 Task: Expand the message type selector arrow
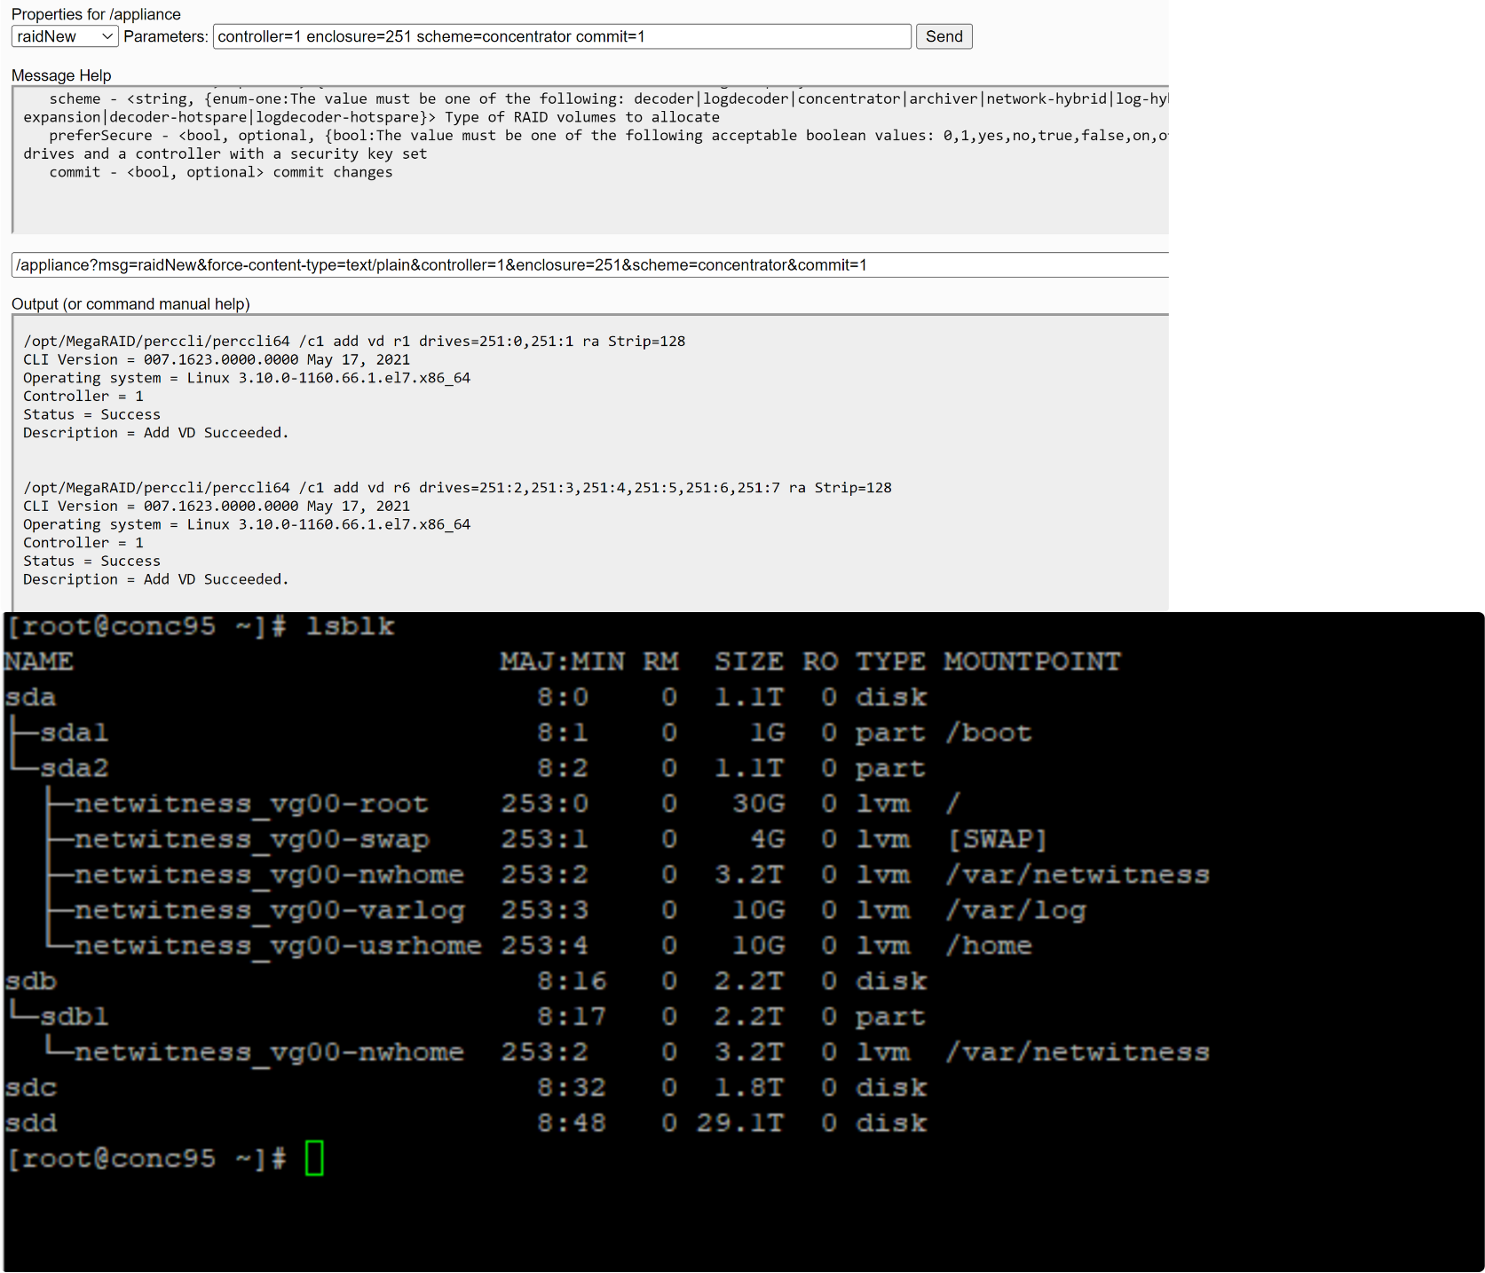(108, 36)
